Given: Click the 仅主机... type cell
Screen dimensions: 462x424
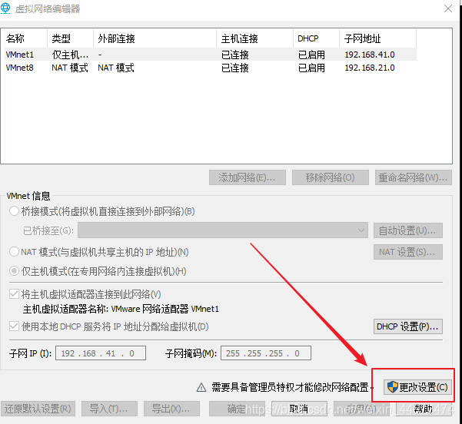Looking at the screenshot, I should (70, 55).
